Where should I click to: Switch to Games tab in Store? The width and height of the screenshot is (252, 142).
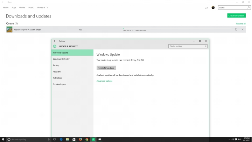coord(22,7)
